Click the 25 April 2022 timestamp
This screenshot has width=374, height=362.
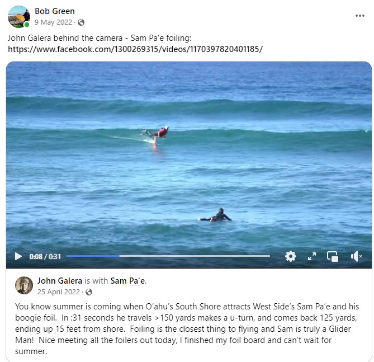click(x=59, y=292)
